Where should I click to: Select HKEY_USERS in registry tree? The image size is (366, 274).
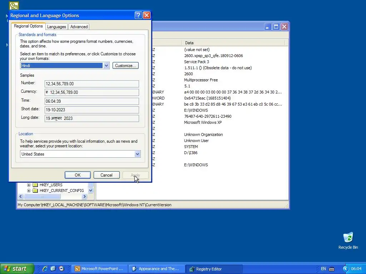tap(51, 185)
